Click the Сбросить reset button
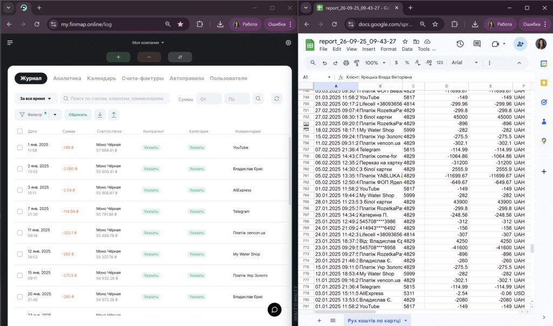The height and width of the screenshot is (326, 553). coord(78,114)
